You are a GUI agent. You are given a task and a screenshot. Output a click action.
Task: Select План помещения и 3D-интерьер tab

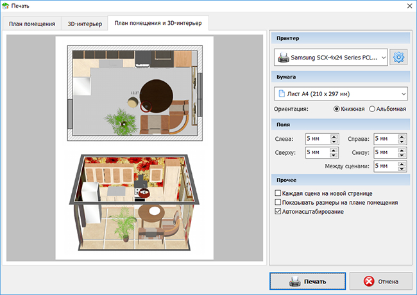coord(158,23)
